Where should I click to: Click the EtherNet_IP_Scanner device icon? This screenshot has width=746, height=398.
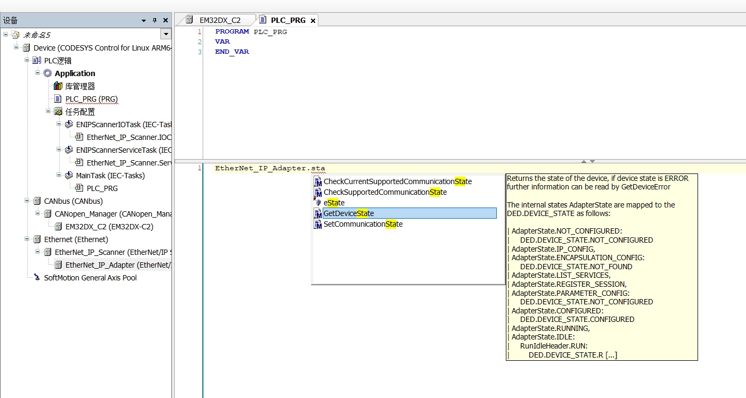tap(47, 252)
